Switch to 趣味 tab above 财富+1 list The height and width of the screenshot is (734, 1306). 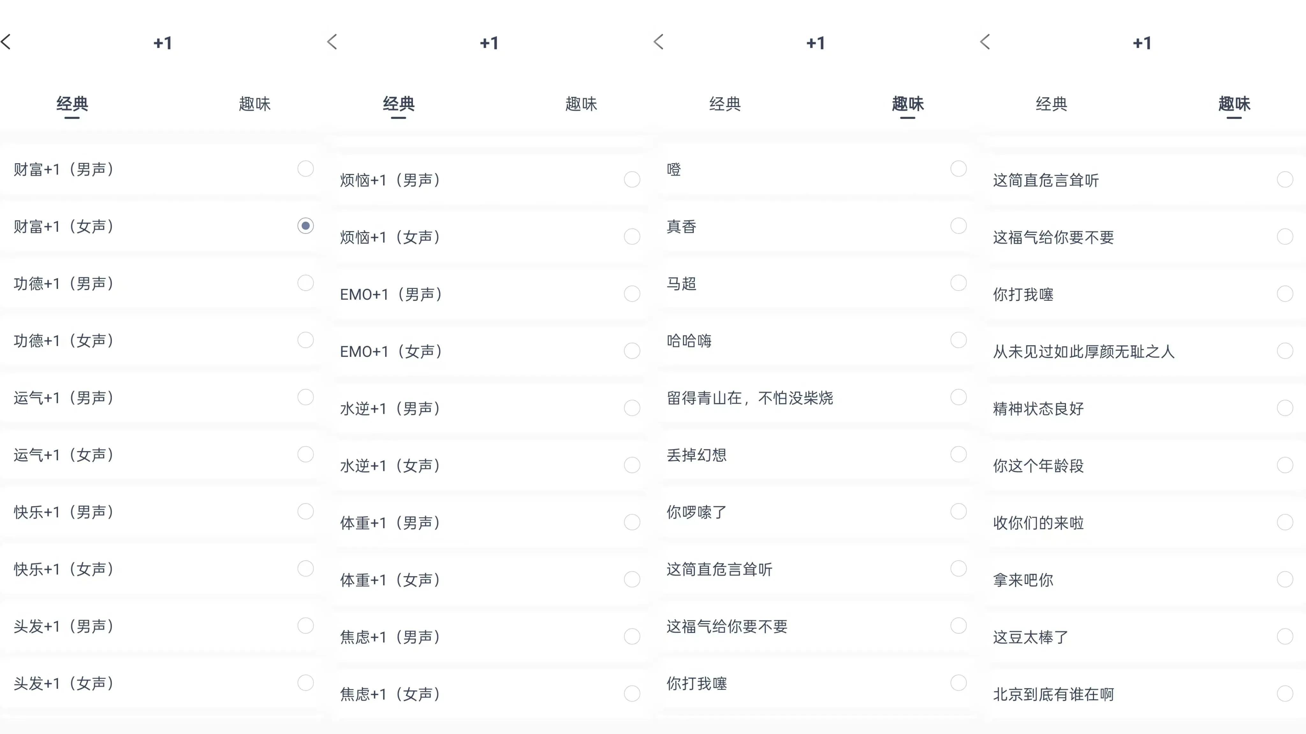254,104
